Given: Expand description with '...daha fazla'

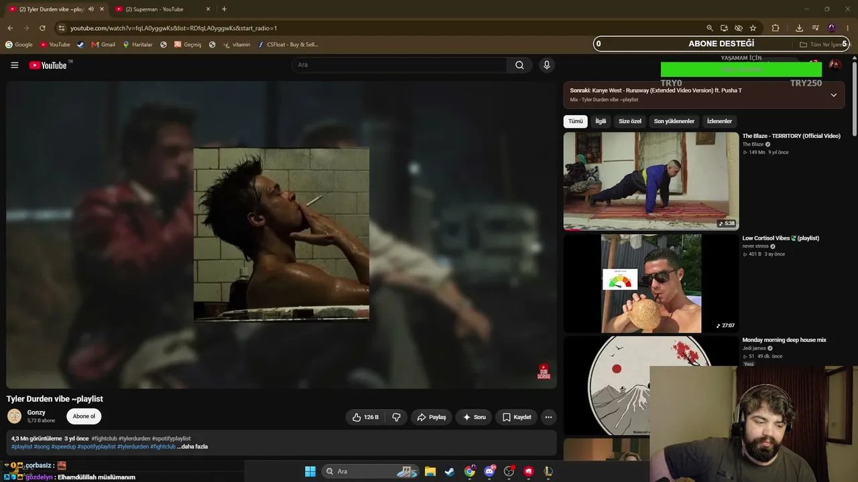Looking at the screenshot, I should pos(192,447).
